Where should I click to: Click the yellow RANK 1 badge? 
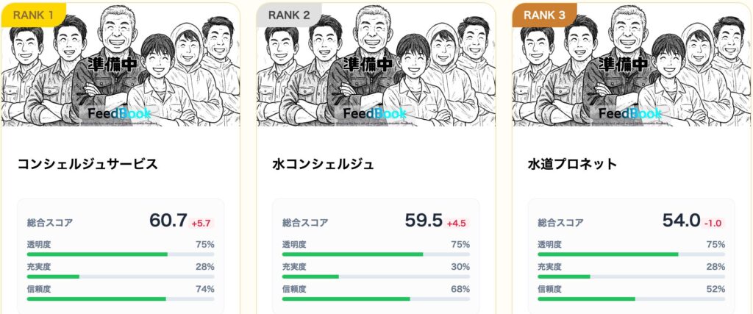(x=33, y=14)
